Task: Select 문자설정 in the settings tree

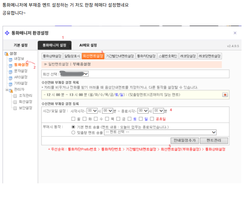Action: pos(21,71)
